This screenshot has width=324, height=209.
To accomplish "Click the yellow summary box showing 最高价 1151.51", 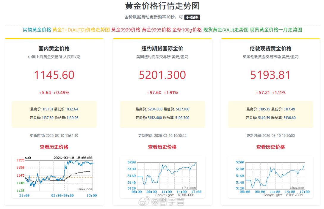I will coord(54,114).
